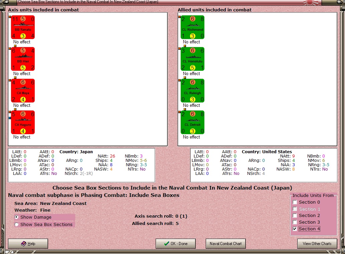The width and height of the screenshot is (345, 254).
Task: Enable Section 2 checkbox
Action: point(295,216)
